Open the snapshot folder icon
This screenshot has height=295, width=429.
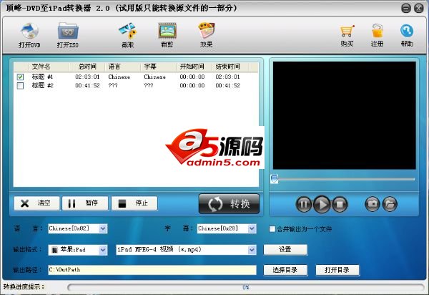click(390, 204)
